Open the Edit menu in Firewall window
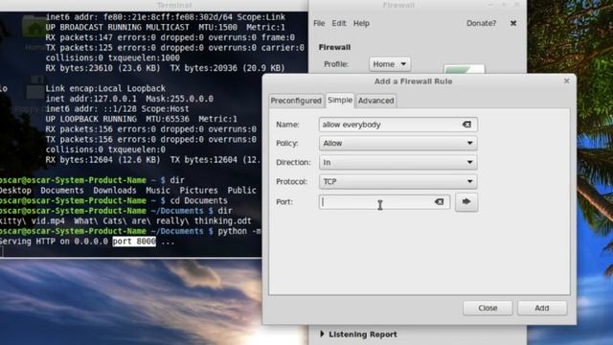The width and height of the screenshot is (613, 345). [339, 23]
